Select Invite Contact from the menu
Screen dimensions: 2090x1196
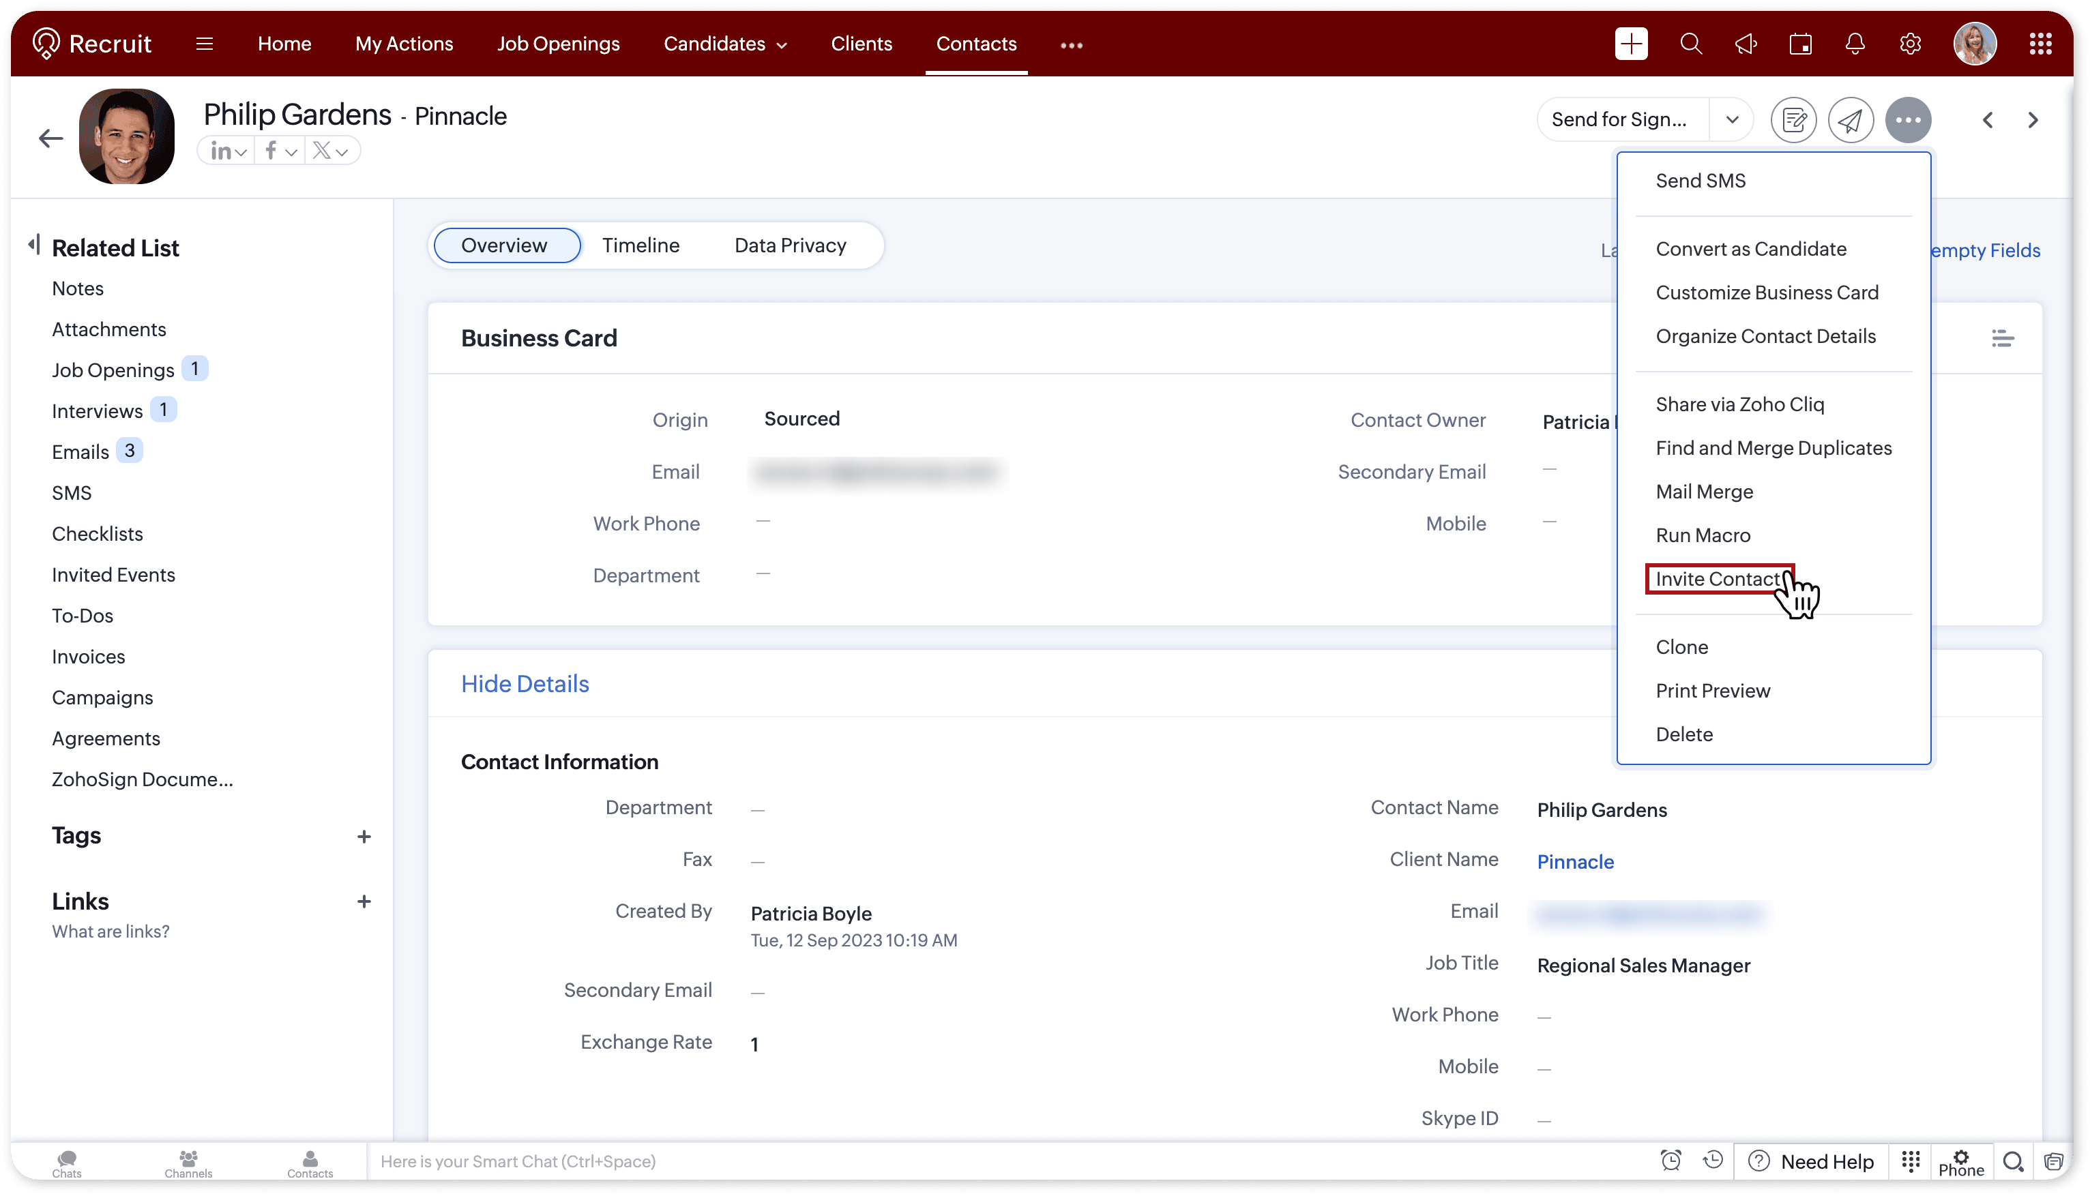point(1717,579)
